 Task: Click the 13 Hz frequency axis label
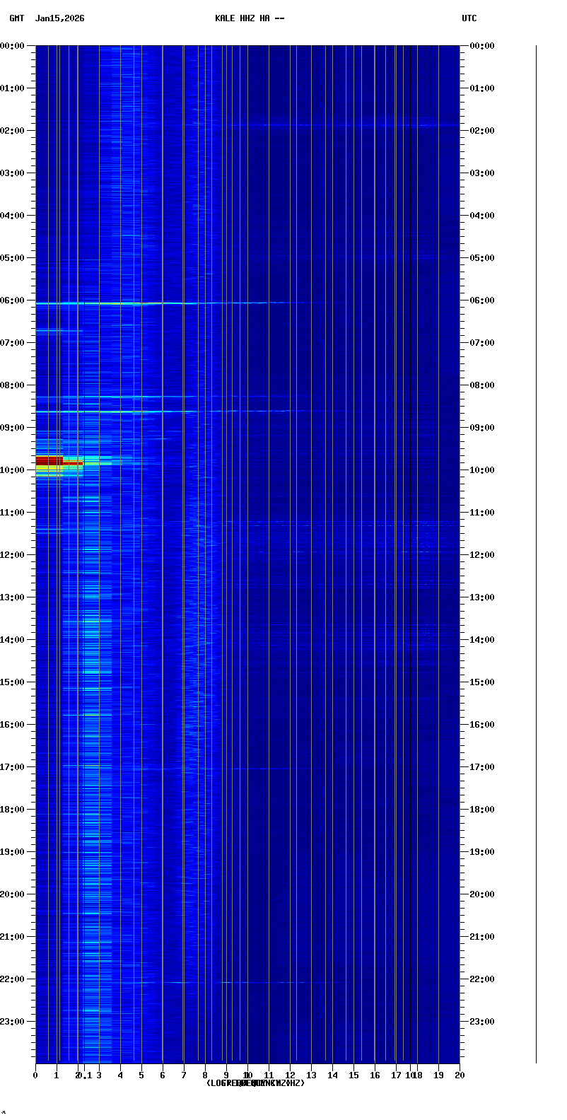[x=311, y=1075]
